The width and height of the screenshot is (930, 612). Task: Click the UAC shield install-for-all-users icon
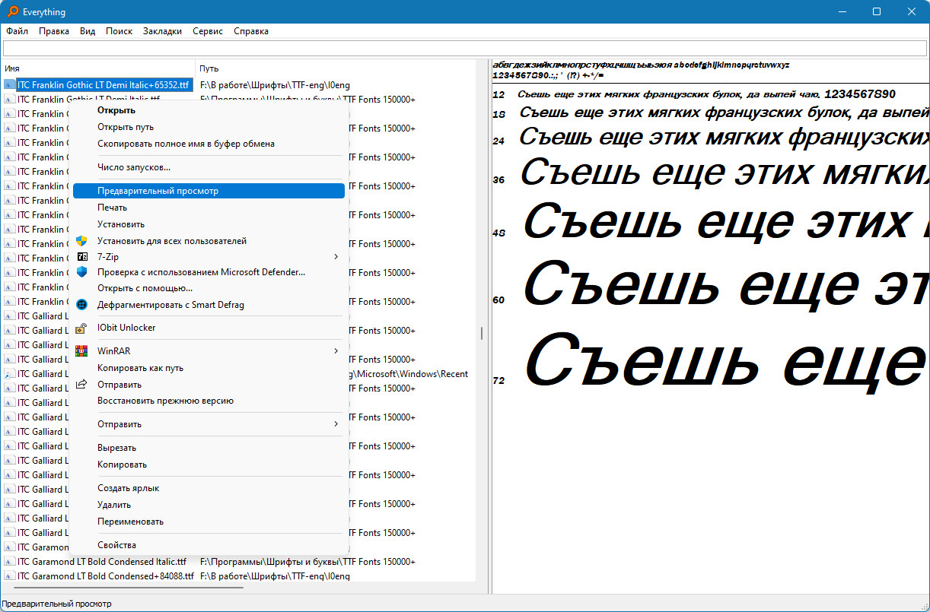[x=82, y=240]
